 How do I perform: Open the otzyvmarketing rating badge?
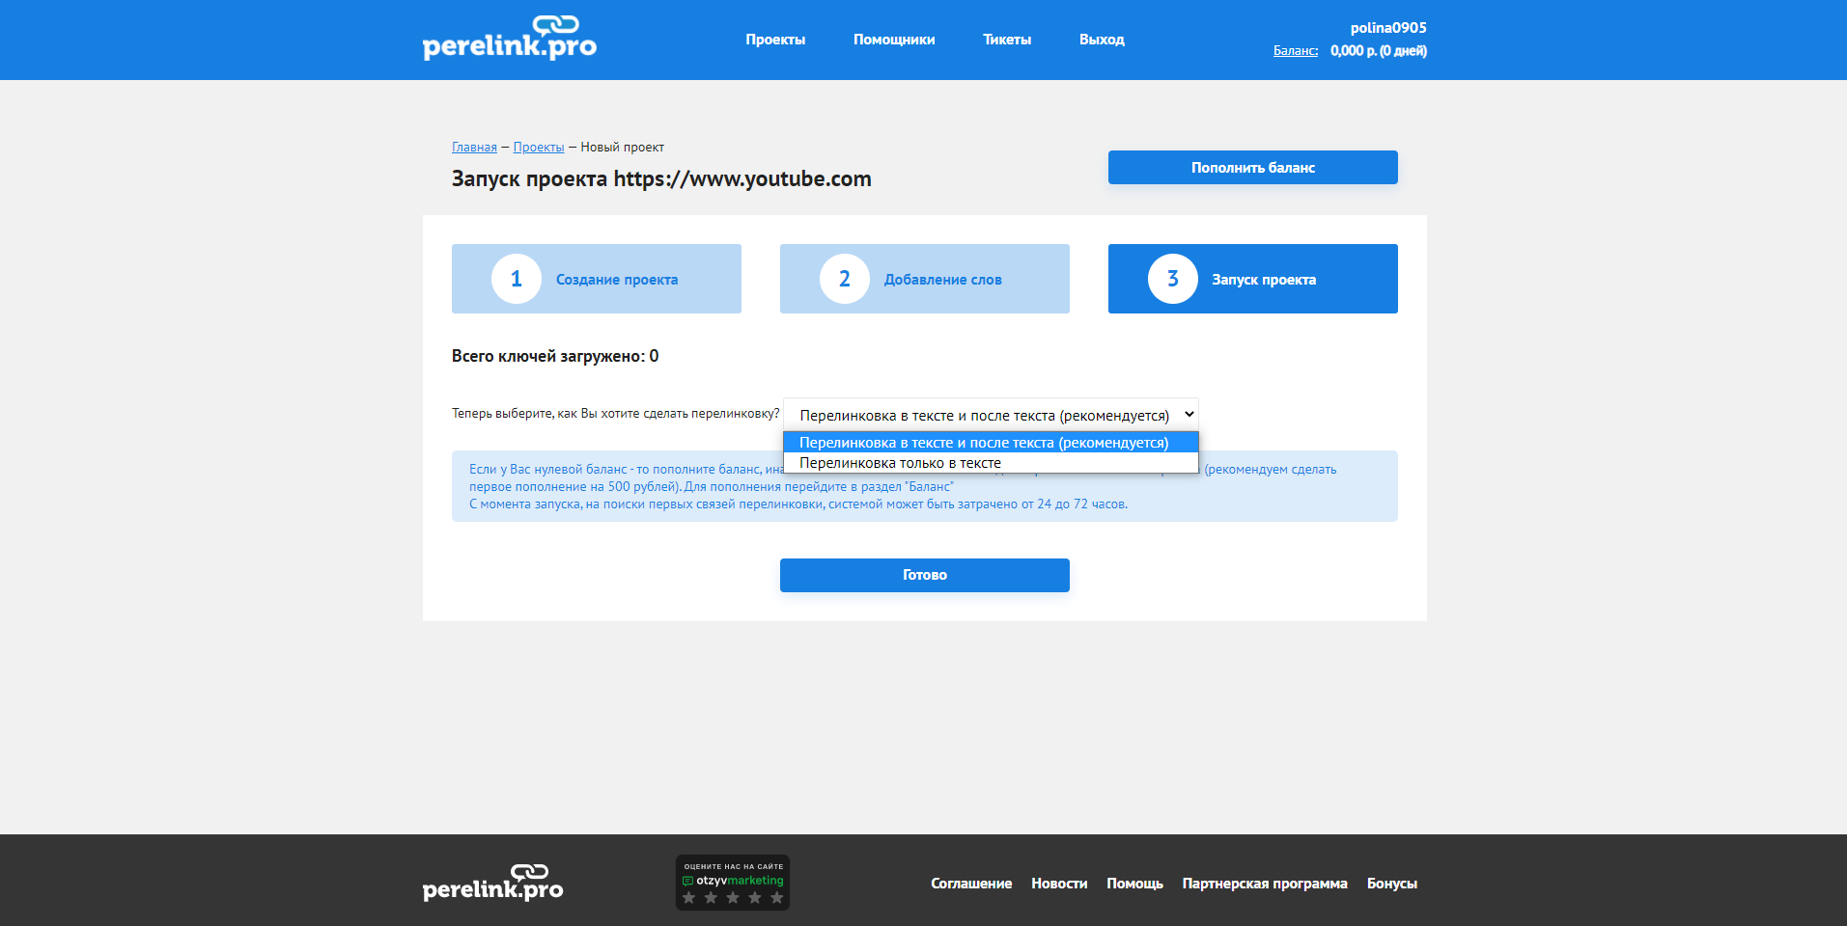[733, 883]
